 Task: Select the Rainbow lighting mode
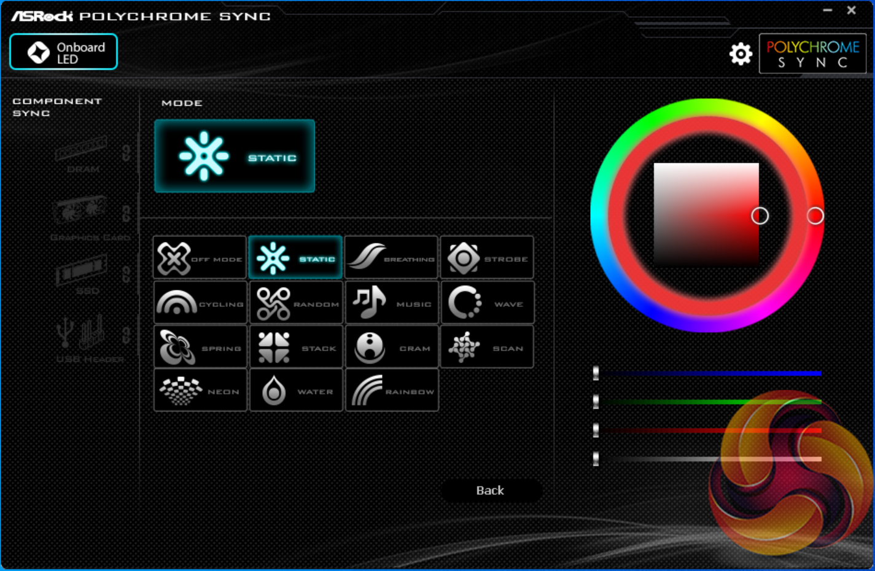[391, 390]
